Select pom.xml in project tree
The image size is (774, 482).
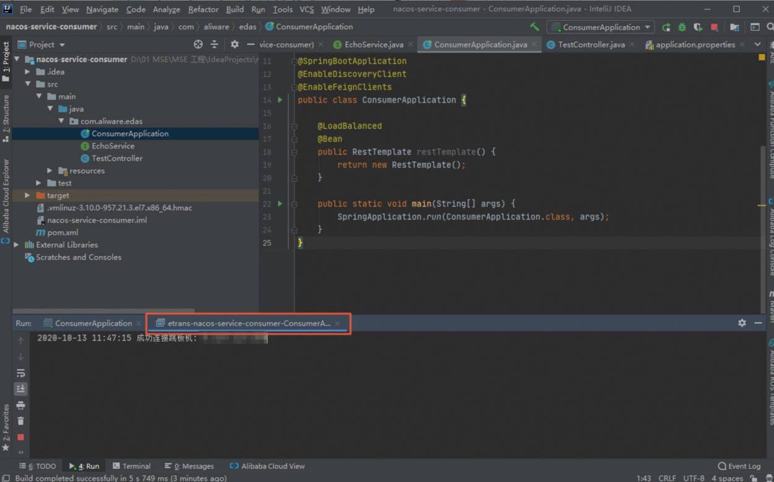(62, 232)
